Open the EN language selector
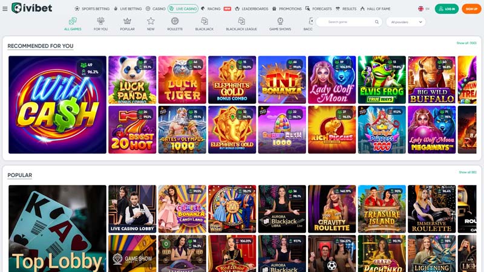 [424, 8]
